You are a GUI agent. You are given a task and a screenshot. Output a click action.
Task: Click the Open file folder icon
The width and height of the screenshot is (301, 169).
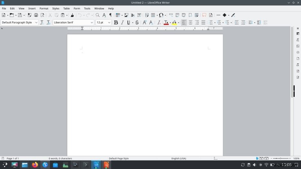point(12,15)
